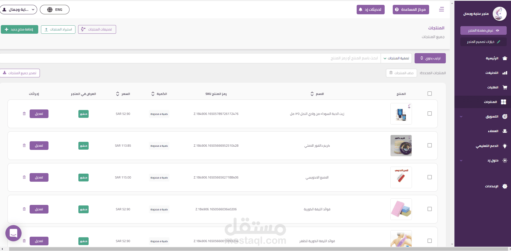The height and width of the screenshot is (251, 511).
Task: Click the home icon beside الرئيسية
Action: click(505, 58)
